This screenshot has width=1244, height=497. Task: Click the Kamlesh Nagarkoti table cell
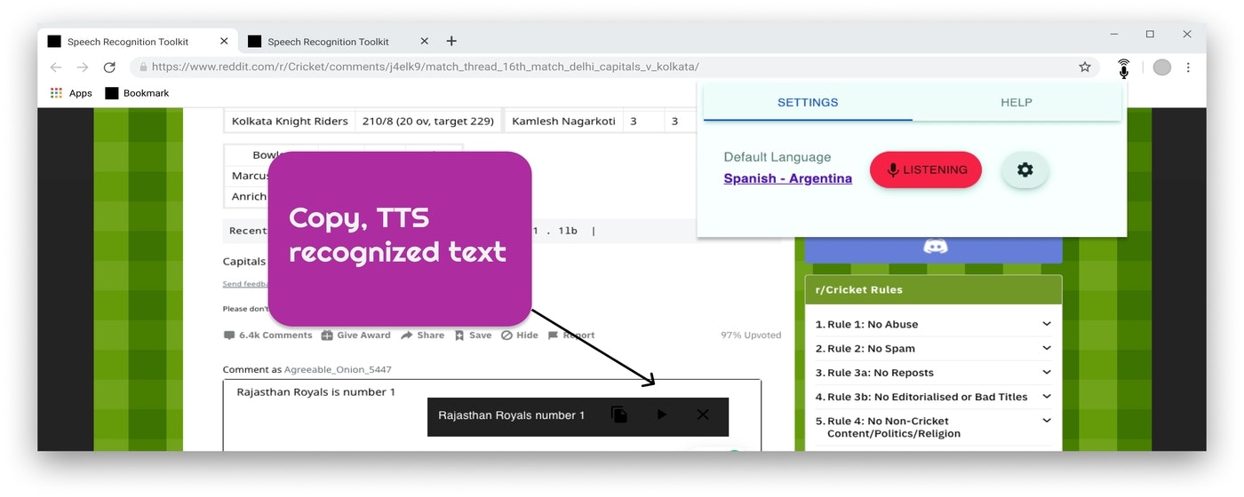point(563,121)
